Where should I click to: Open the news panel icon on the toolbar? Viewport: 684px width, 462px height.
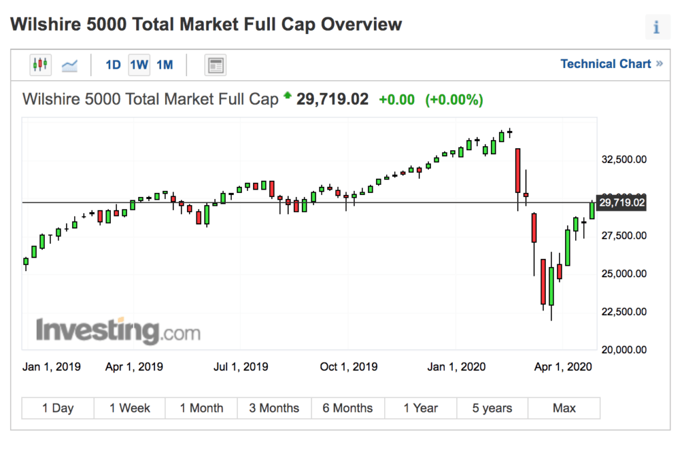pyautogui.click(x=215, y=64)
